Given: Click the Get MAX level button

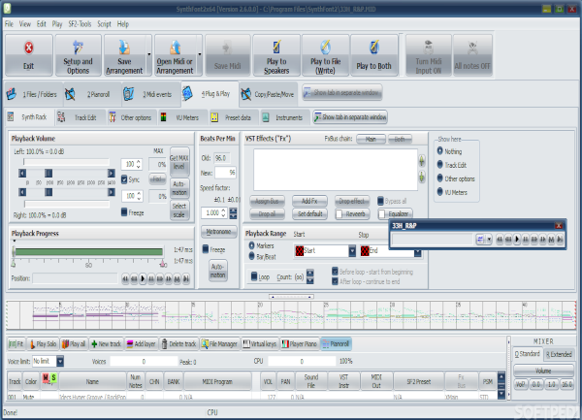Looking at the screenshot, I should (179, 162).
